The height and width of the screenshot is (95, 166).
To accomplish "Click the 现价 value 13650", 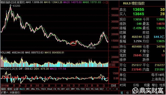I will pos(137,19).
